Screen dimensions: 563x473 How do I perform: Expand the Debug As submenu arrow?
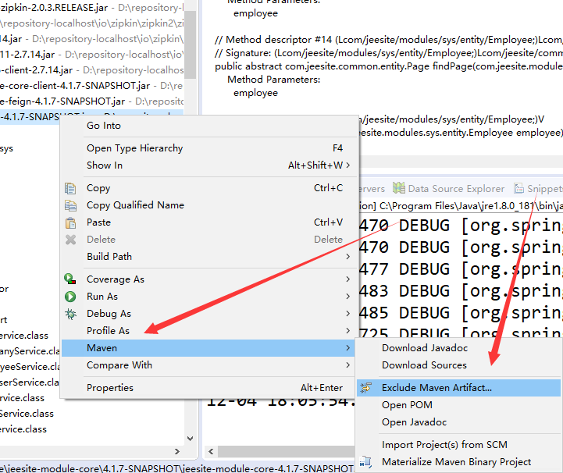pos(348,314)
